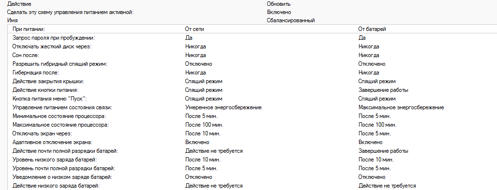Click 'Включено' for adaptive display on battery

tap(371, 142)
